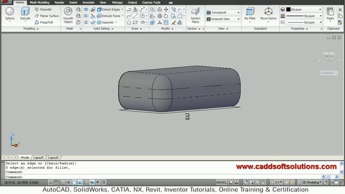Click the Planar Surface button
The image size is (345, 194).
coord(47,16)
